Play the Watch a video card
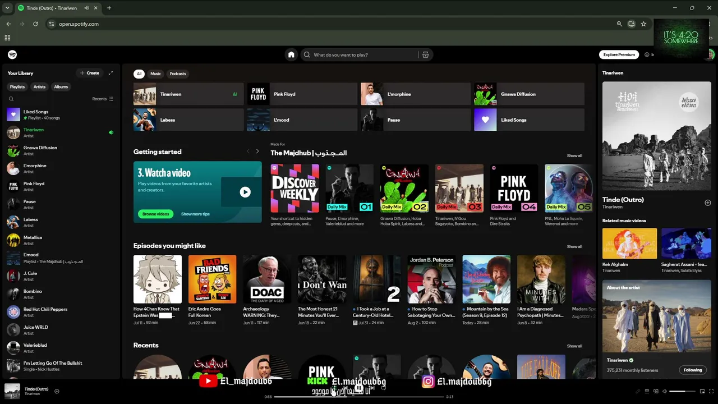This screenshot has width=718, height=404. coord(245,192)
